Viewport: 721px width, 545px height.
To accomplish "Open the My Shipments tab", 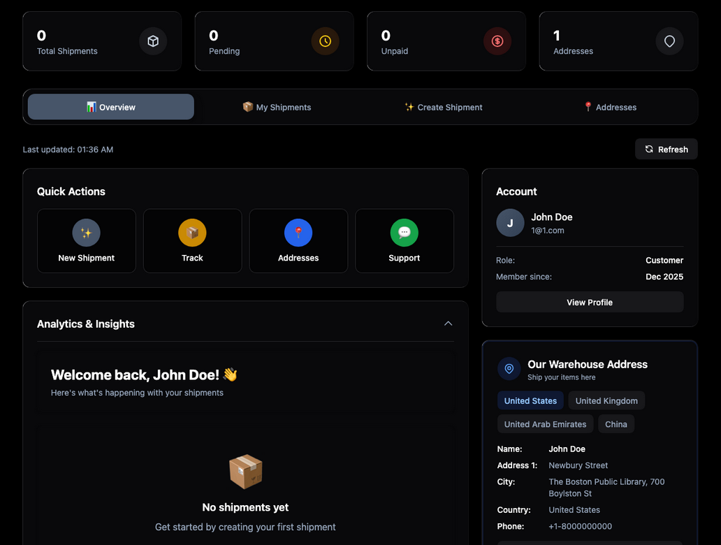I will pyautogui.click(x=277, y=107).
